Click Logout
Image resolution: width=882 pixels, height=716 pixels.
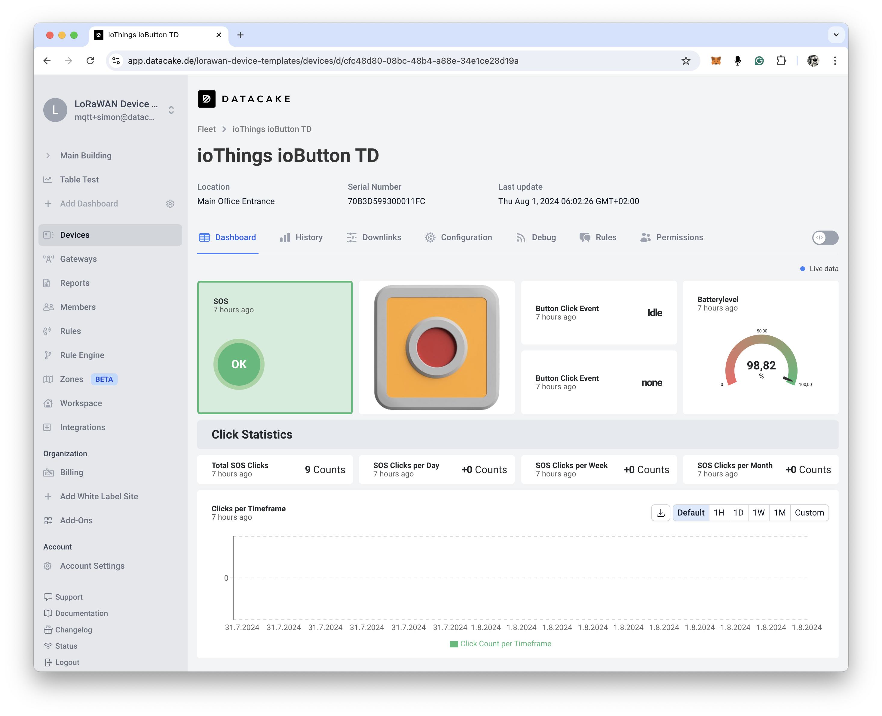(x=61, y=662)
